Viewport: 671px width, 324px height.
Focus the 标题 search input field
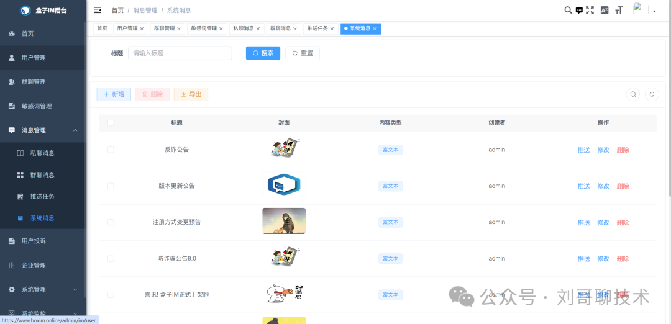[180, 53]
